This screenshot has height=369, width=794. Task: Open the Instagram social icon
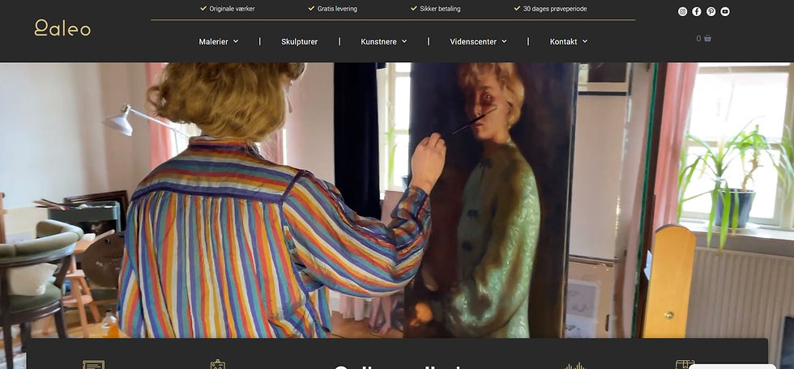(x=682, y=11)
